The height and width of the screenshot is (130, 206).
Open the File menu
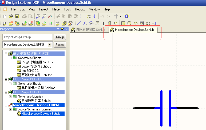click(x=13, y=9)
